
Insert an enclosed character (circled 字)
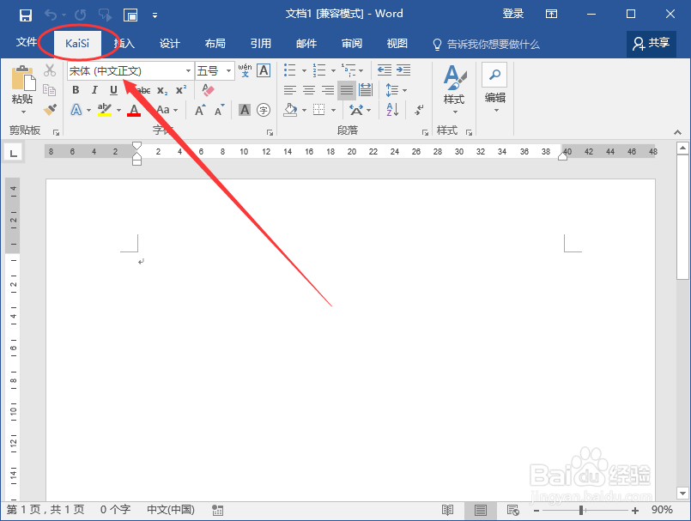[x=264, y=110]
